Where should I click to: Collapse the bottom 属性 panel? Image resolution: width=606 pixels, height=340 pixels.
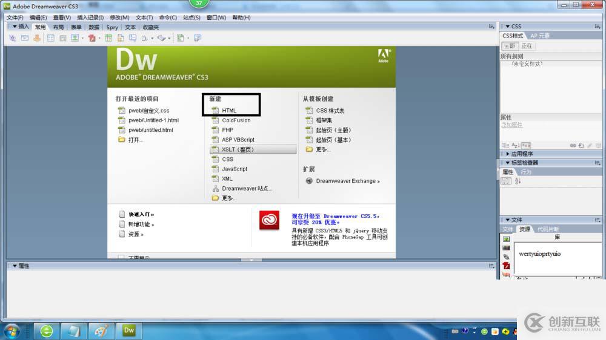coord(15,266)
